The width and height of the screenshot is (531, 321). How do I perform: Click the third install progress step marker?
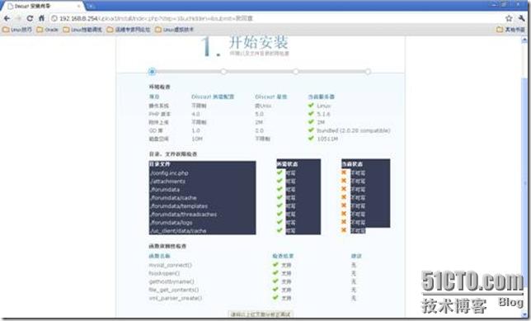296,72
